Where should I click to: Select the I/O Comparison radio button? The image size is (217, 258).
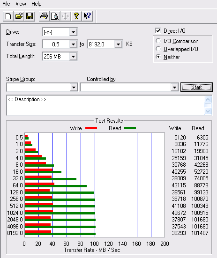158,41
